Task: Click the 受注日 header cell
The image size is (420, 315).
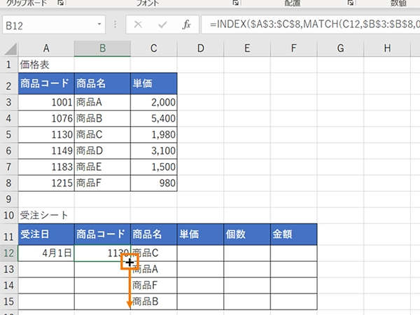Action: [x=46, y=234]
